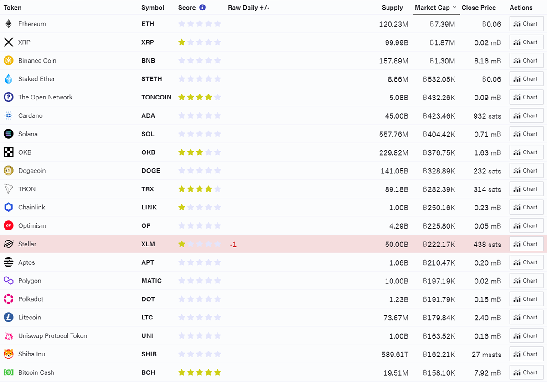Image resolution: width=547 pixels, height=382 pixels.
Task: Click the Cardano logo icon
Action: [x=8, y=115]
